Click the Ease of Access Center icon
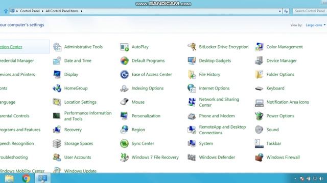 124,75
